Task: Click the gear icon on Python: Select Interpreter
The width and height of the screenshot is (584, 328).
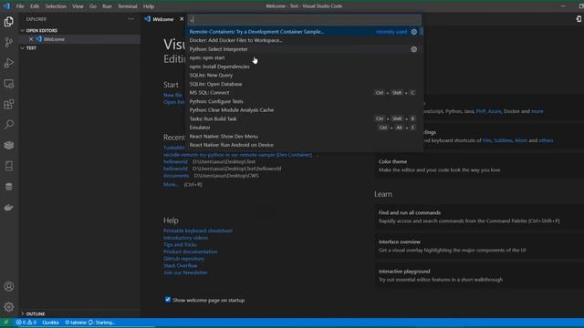Action: (x=413, y=49)
